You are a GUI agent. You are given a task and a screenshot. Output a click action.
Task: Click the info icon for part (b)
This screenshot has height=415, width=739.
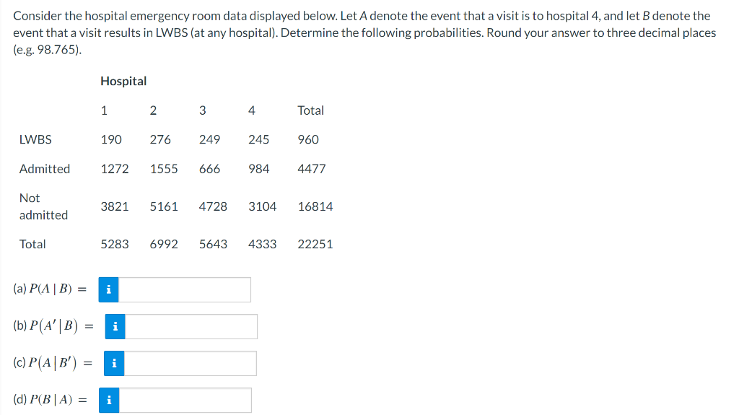pos(115,326)
